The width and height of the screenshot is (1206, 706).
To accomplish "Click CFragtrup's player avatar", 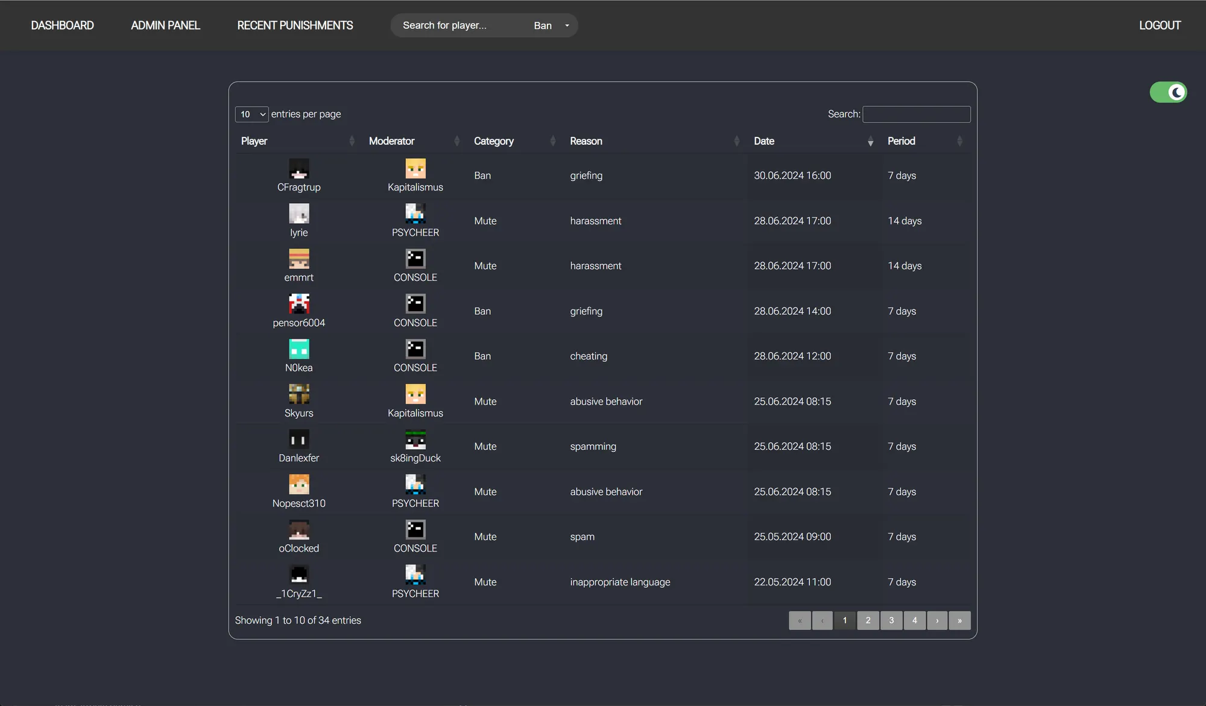I will pos(298,169).
